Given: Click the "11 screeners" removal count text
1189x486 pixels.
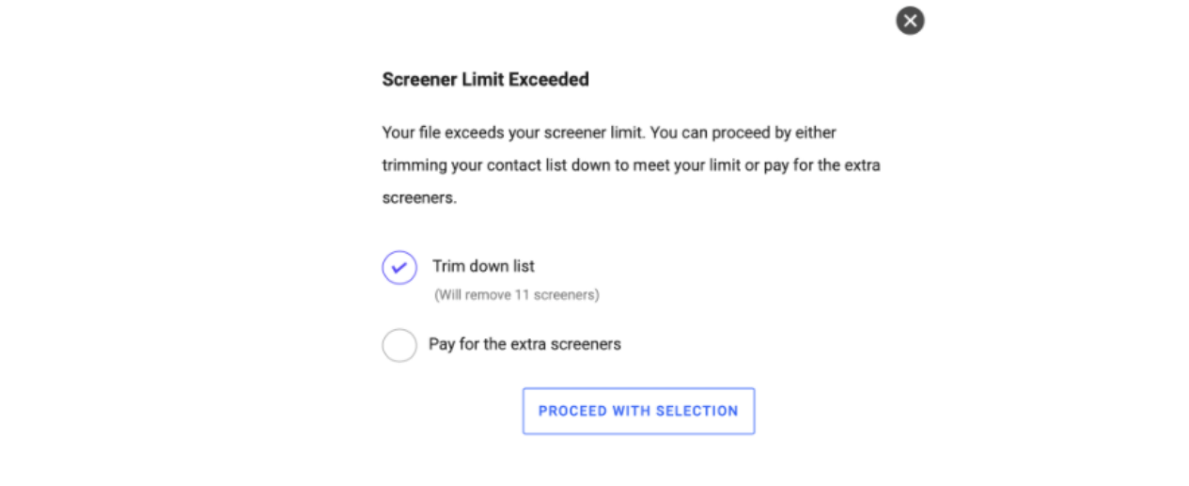Looking at the screenshot, I should [555, 295].
